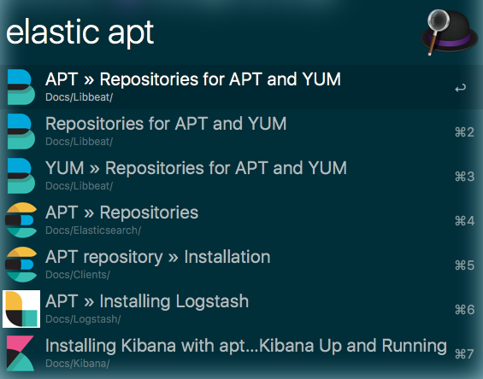483x379 pixels.
Task: Click the Elasticsearch icon beside 'APT repository » Installation'
Action: pos(21,265)
